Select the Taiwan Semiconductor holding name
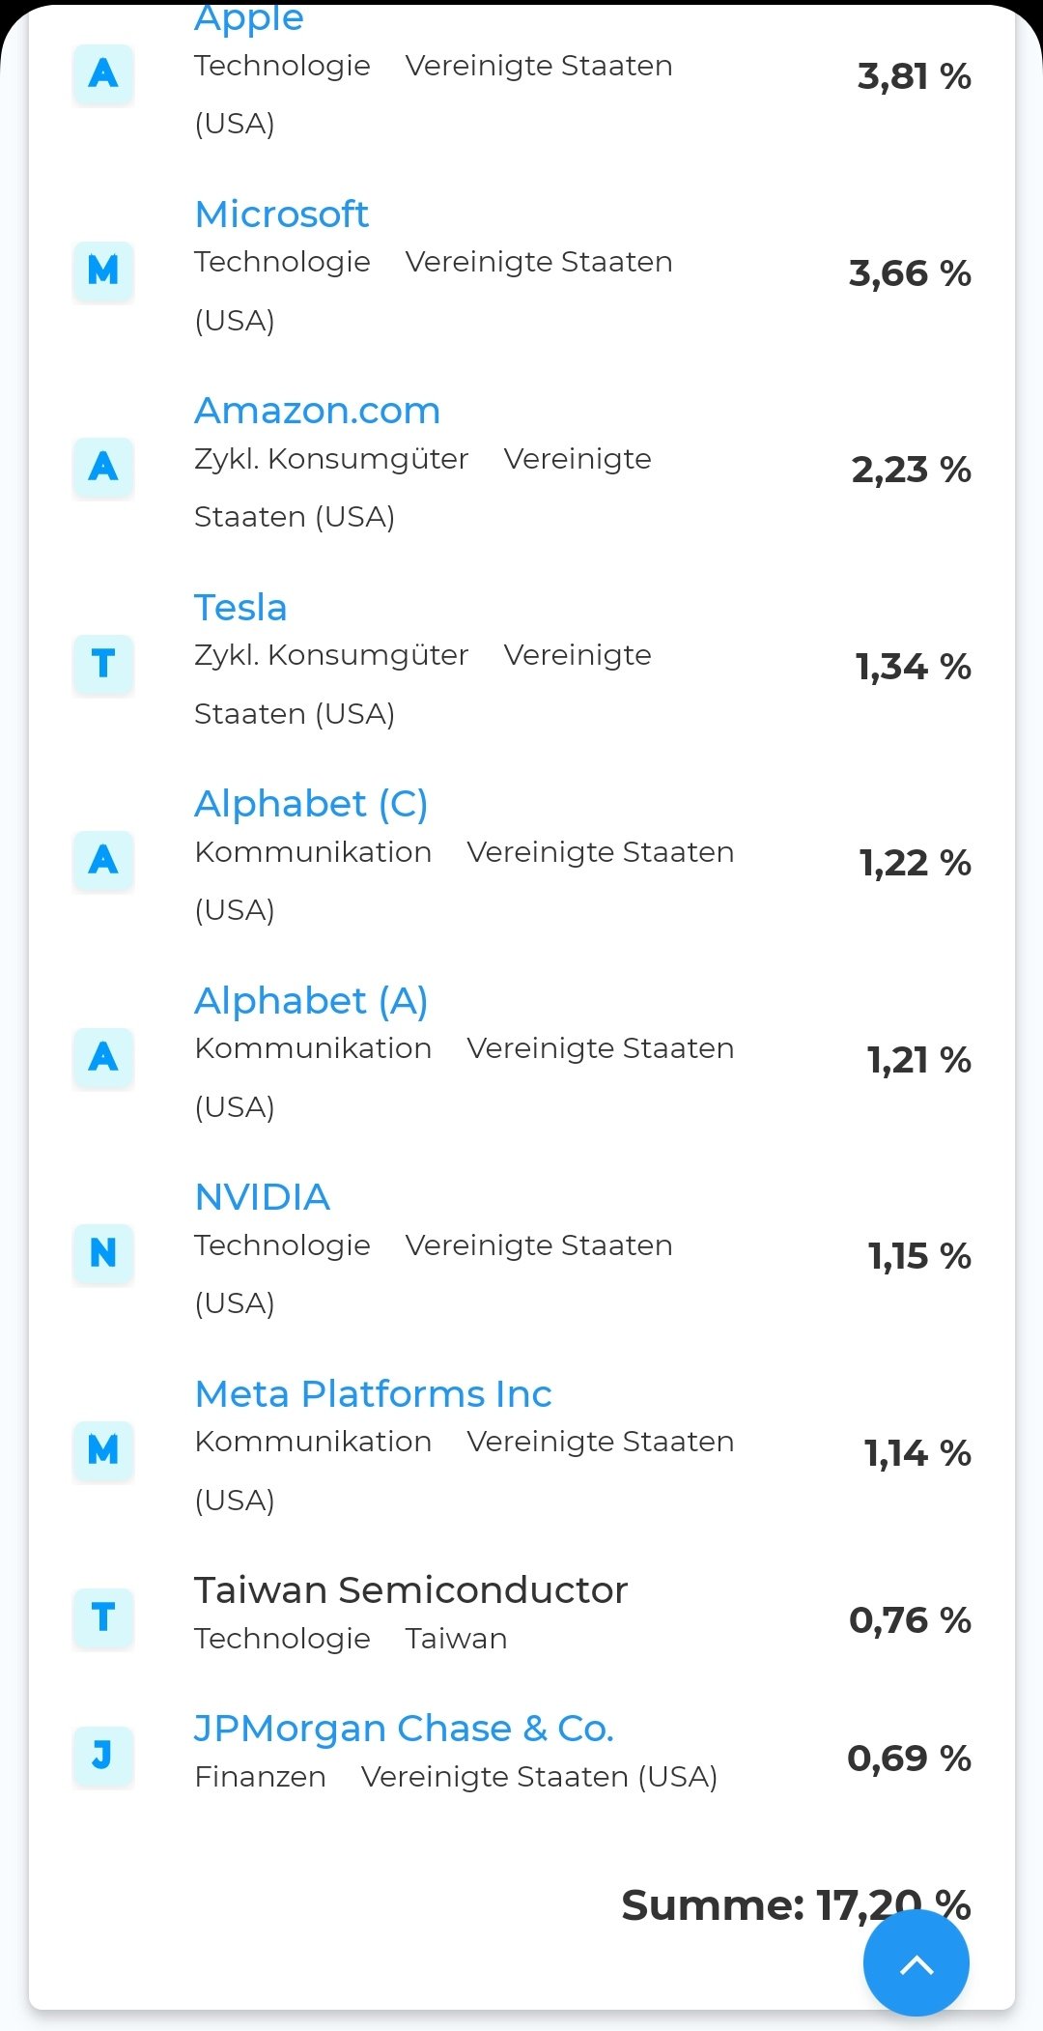Screen dimensions: 1043x2031 pyautogui.click(x=410, y=1590)
